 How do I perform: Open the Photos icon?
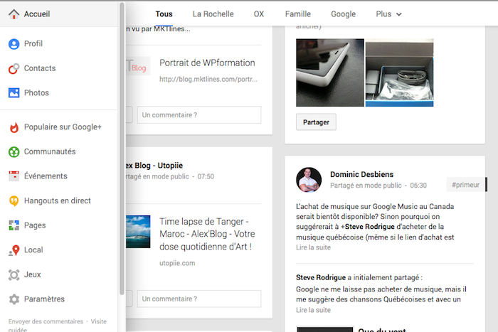14,92
